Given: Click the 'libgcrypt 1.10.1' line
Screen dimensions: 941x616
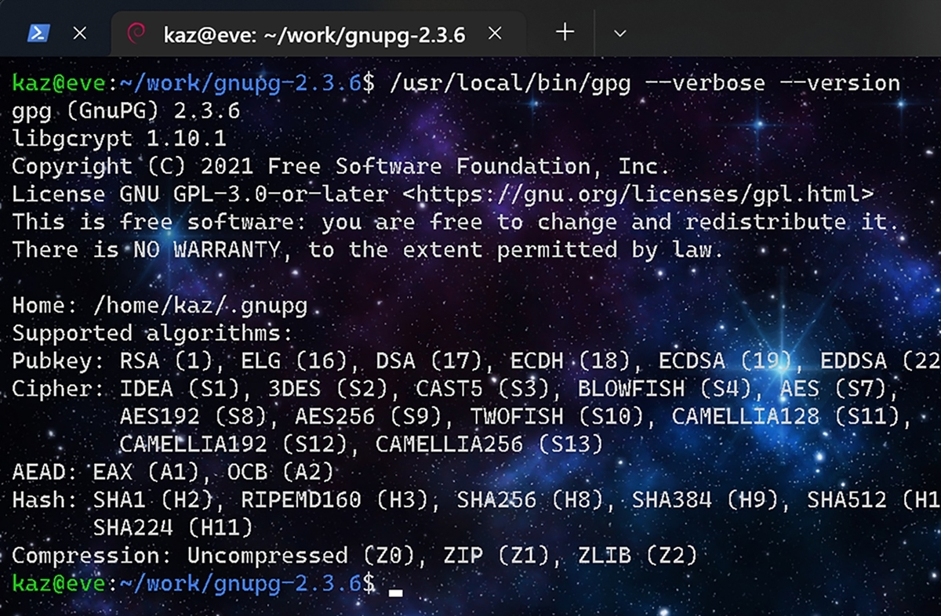Looking at the screenshot, I should 119,139.
